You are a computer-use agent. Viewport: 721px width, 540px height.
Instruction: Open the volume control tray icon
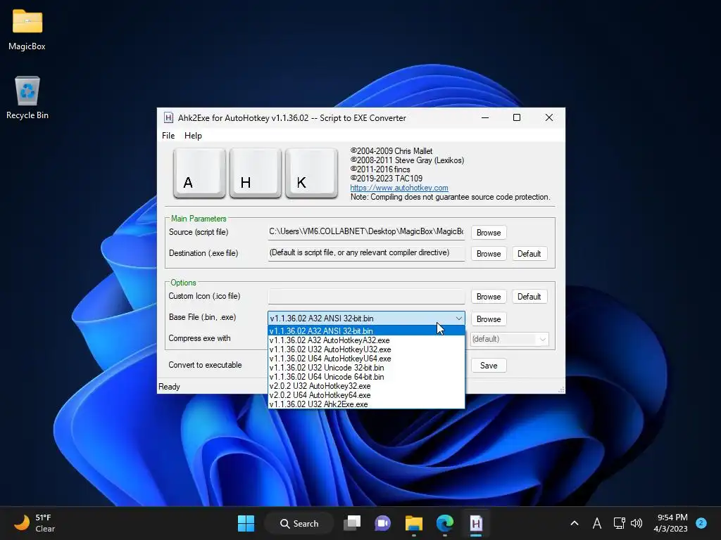[637, 523]
